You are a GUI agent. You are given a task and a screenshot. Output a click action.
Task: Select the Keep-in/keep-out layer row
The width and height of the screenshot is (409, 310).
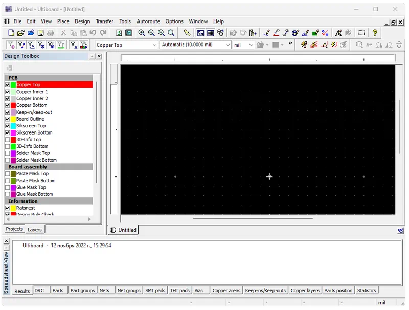pos(49,112)
